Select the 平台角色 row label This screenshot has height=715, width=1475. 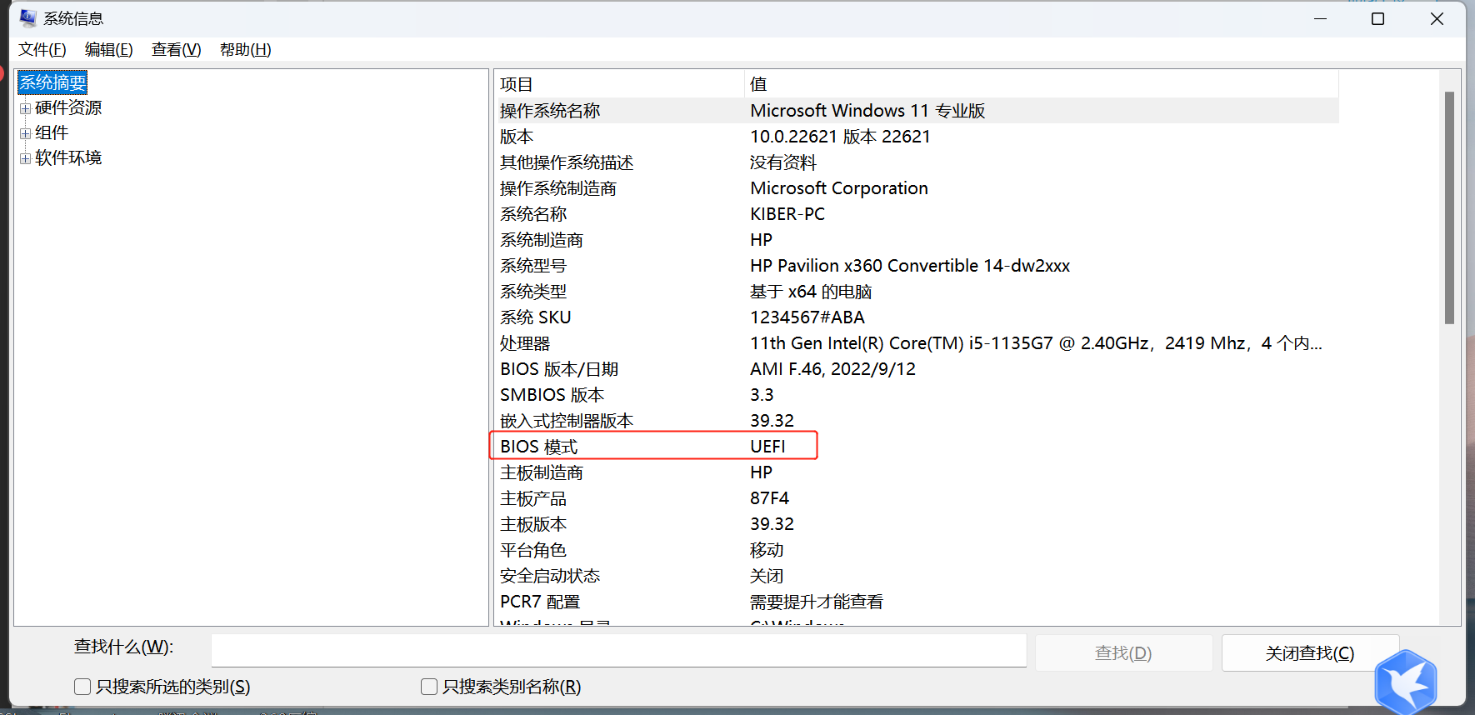tap(533, 550)
